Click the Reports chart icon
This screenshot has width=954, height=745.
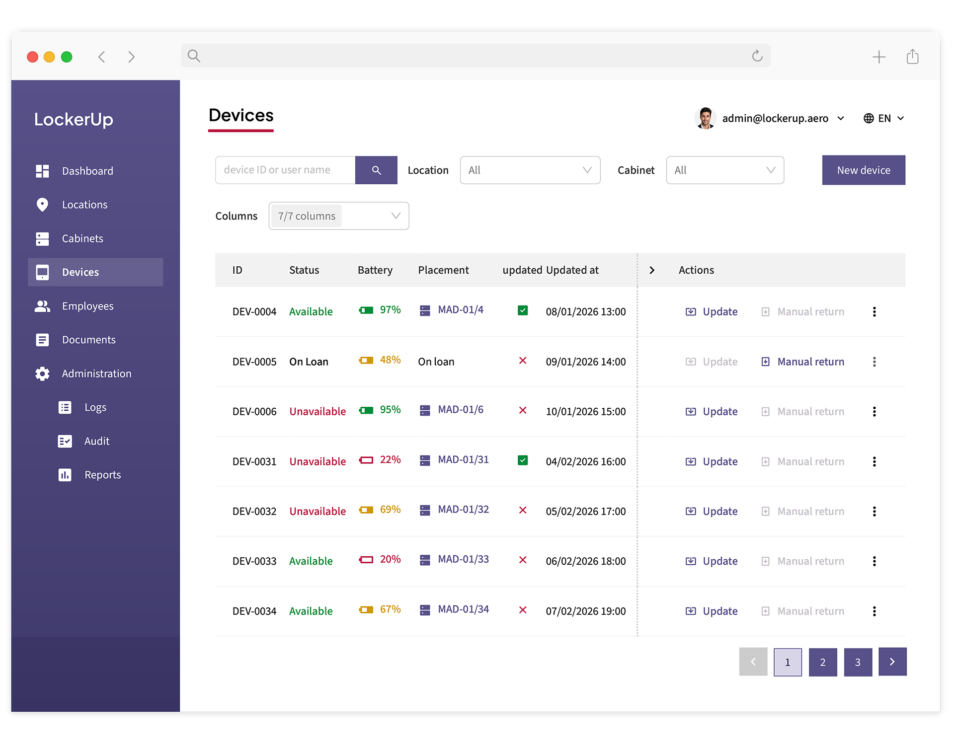[x=65, y=475]
